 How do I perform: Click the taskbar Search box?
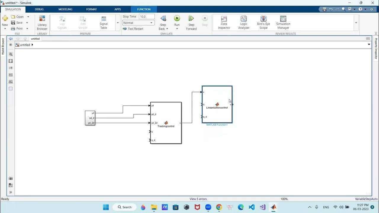tap(124, 207)
